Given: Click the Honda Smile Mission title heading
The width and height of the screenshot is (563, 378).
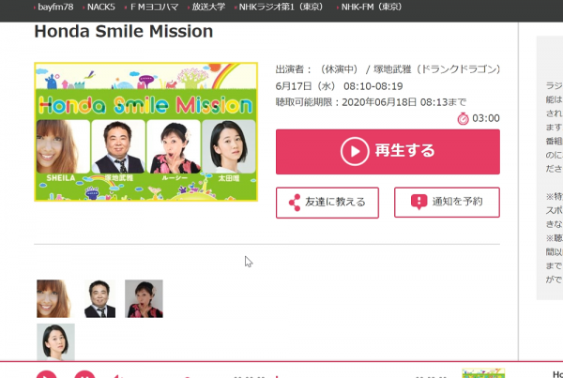Looking at the screenshot, I should (123, 32).
